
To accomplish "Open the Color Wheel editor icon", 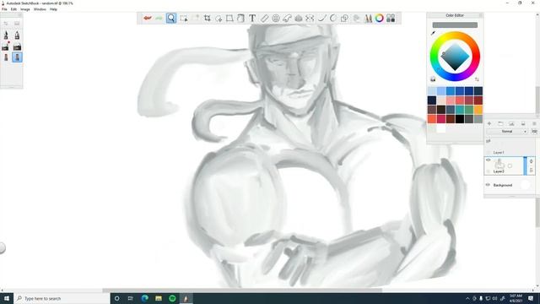I will point(379,19).
